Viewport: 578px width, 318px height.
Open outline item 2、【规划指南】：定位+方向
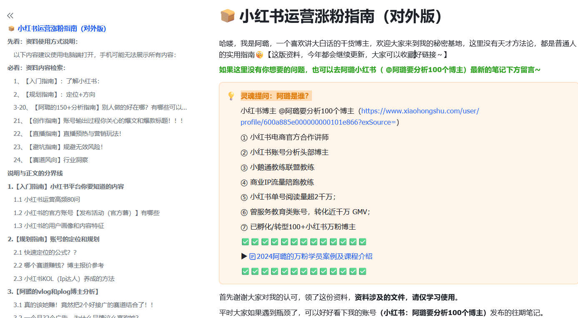point(54,95)
